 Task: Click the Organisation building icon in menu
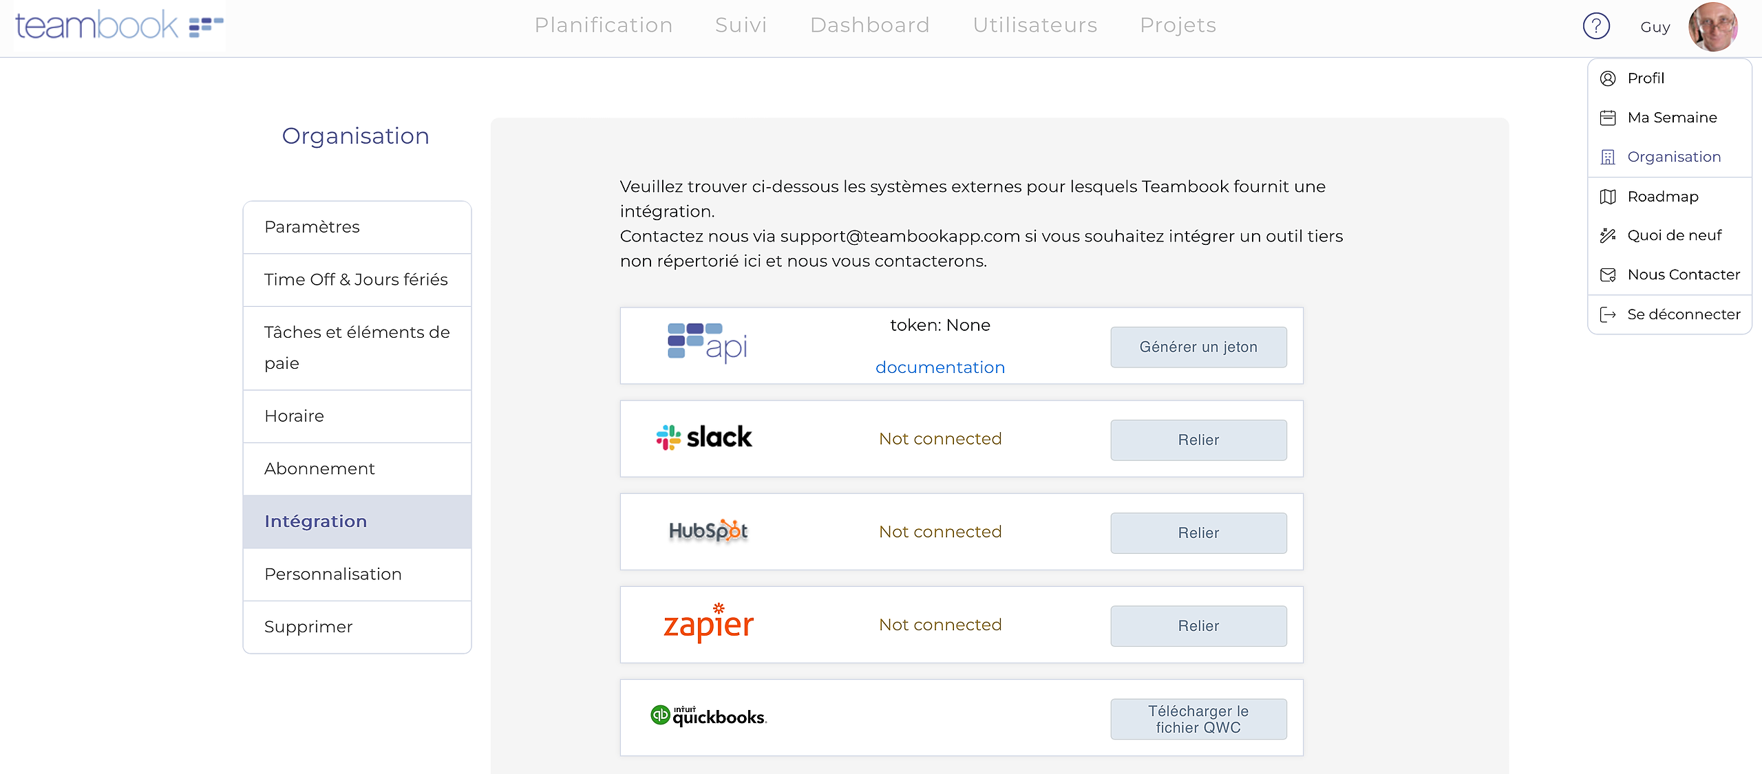coord(1608,157)
